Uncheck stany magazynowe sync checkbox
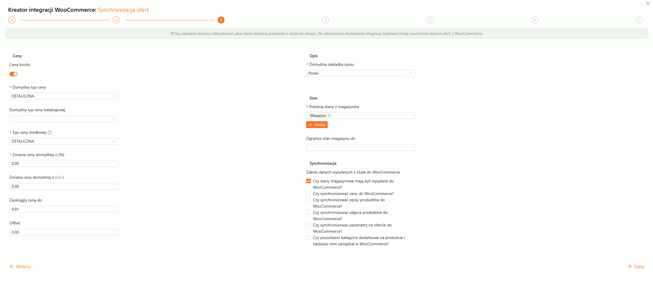 (308, 181)
